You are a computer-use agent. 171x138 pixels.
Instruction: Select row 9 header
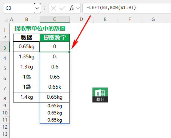tap(5, 106)
